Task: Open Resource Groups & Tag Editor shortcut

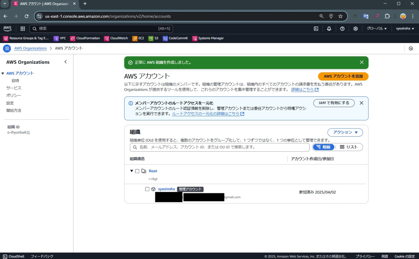Action: (x=26, y=38)
